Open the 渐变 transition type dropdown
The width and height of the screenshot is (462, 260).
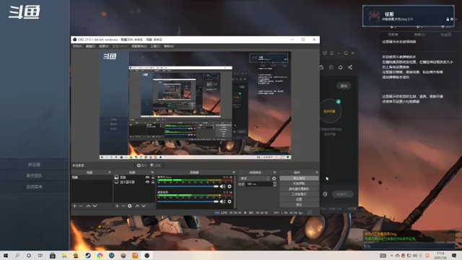pyautogui.click(x=255, y=178)
